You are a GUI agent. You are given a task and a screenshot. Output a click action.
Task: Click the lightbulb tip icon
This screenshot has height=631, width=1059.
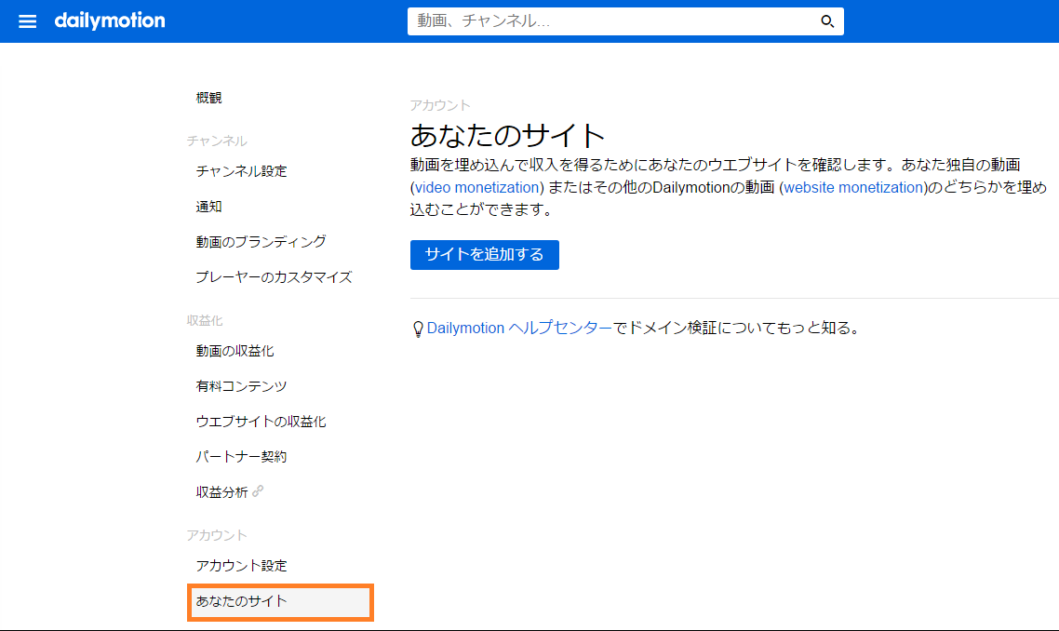(x=418, y=329)
